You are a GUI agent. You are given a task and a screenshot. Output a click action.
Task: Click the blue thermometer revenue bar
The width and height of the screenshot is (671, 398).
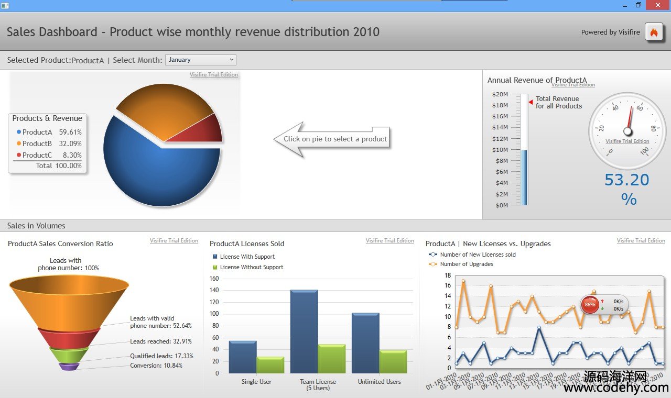[x=524, y=177]
